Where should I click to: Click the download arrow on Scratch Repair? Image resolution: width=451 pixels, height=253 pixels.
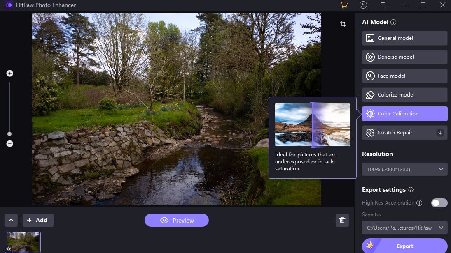439,132
